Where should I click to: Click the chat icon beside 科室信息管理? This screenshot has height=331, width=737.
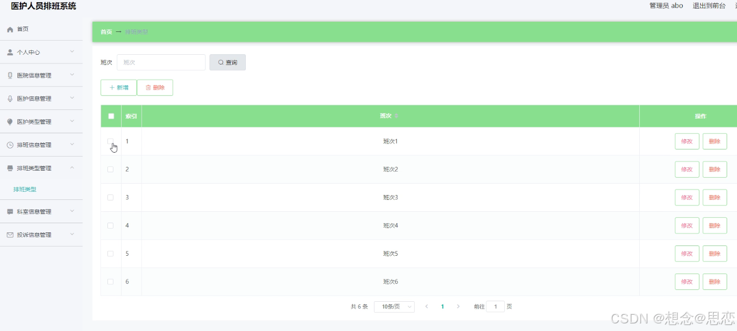pos(10,212)
